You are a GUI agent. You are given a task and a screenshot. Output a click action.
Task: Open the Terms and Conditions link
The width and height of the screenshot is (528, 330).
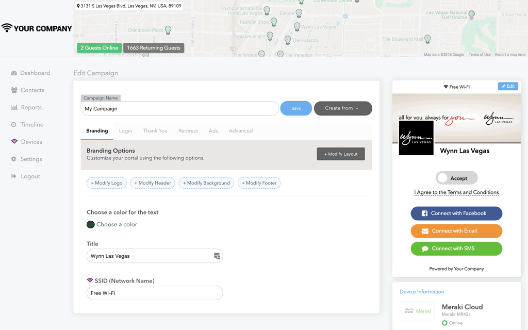tap(456, 192)
